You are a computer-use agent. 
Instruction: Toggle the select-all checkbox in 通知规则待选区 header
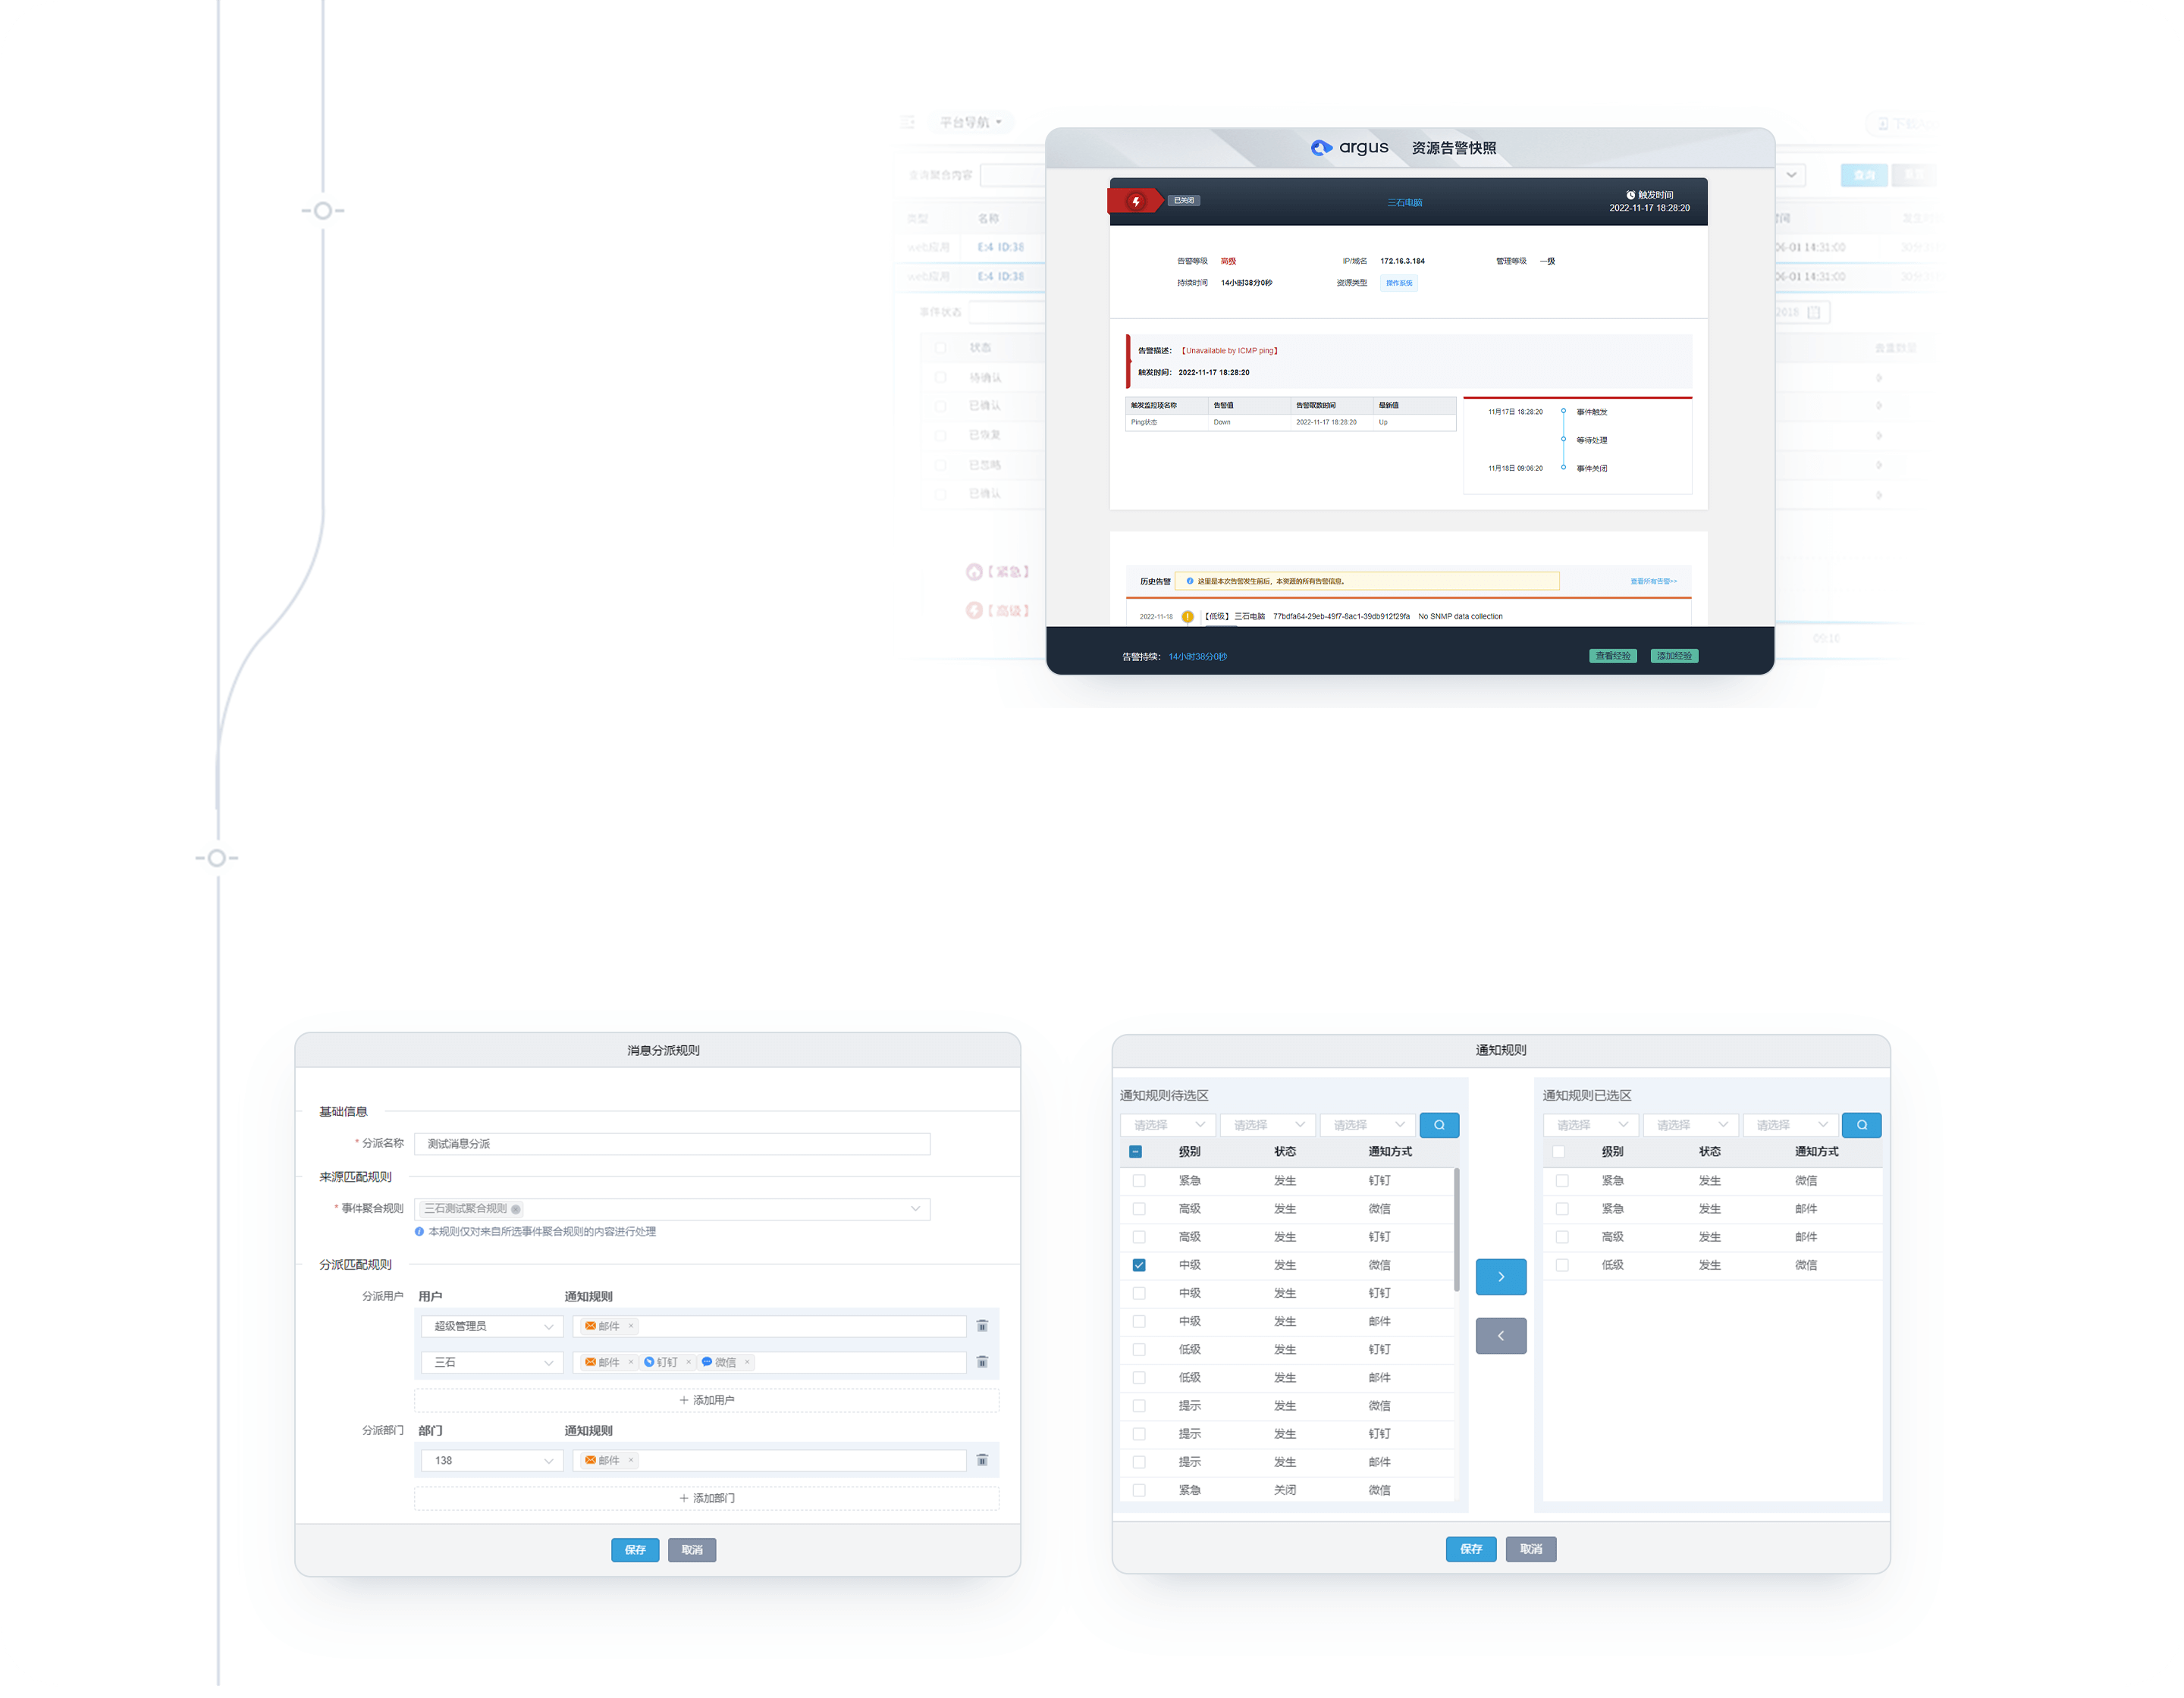pyautogui.click(x=1136, y=1151)
